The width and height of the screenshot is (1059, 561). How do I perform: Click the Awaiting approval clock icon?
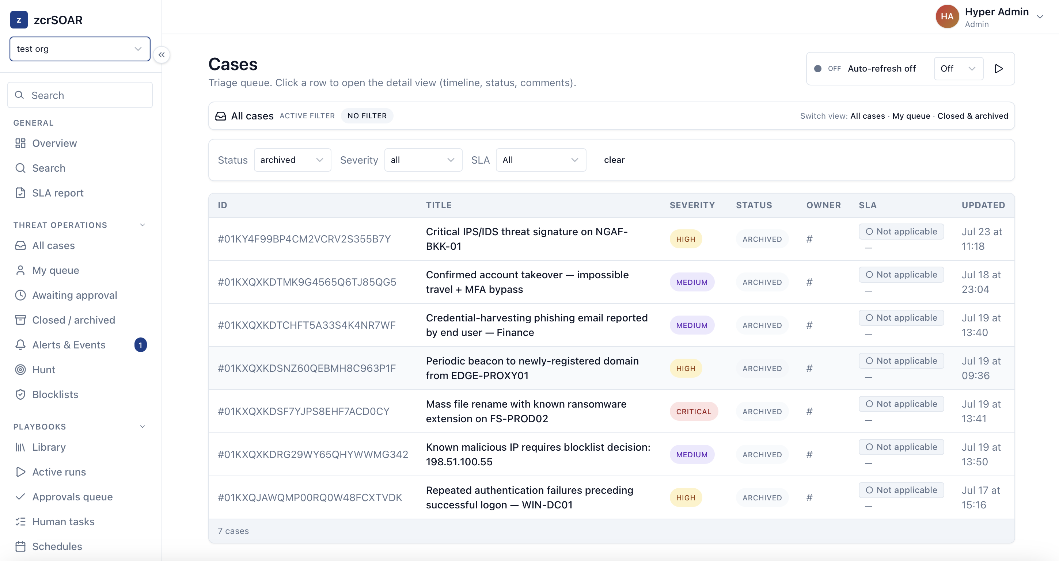20,295
